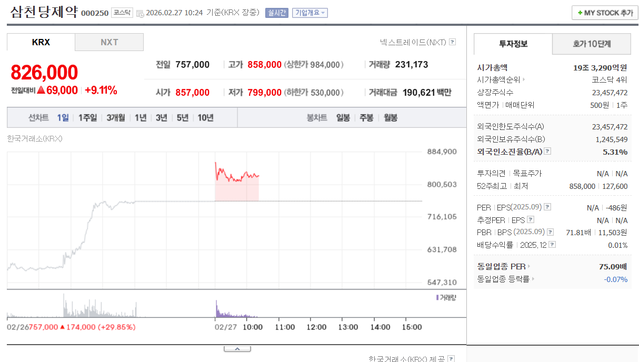Select the 일봉 candlestick chart
Viewport: 639px width, 362px height.
point(343,117)
